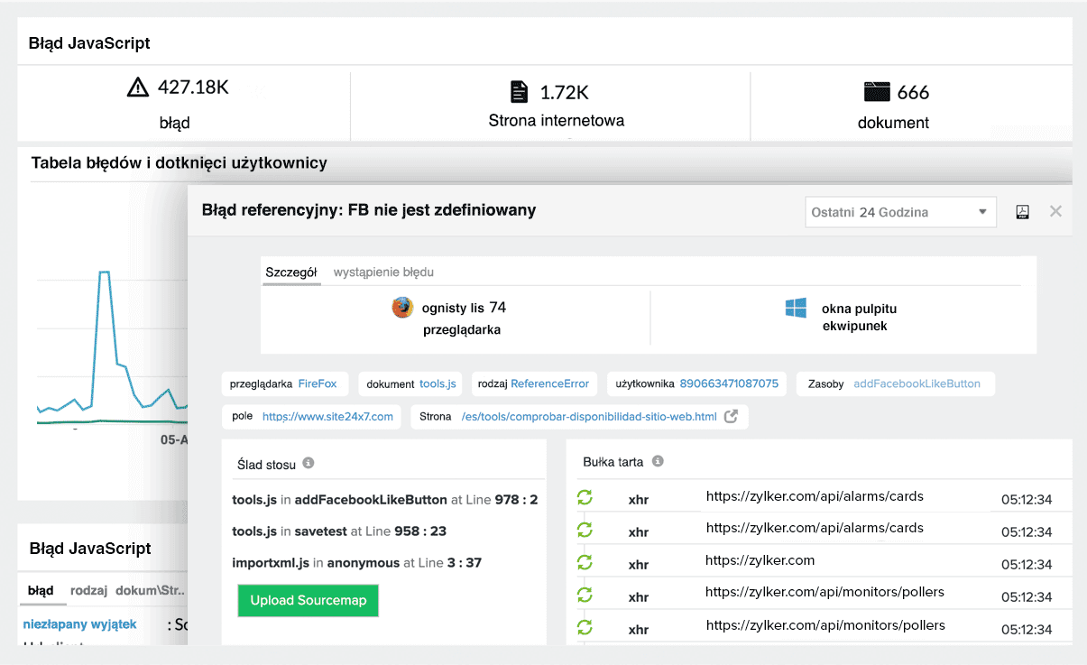Click the error warning triangle icon

[137, 88]
